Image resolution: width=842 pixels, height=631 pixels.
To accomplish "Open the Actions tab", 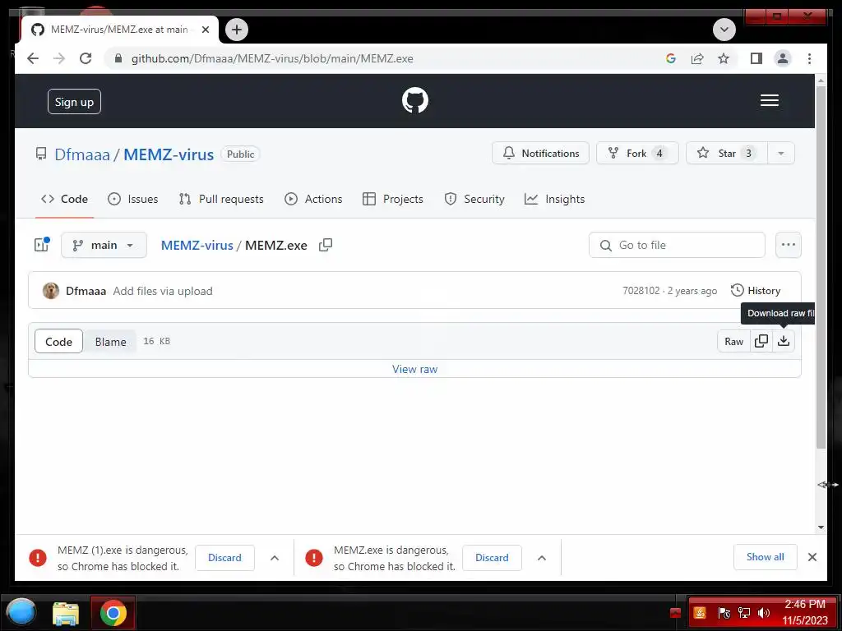I will (x=313, y=199).
